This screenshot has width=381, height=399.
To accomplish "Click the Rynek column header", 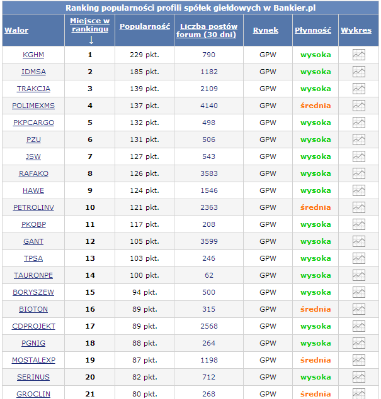I will click(265, 30).
